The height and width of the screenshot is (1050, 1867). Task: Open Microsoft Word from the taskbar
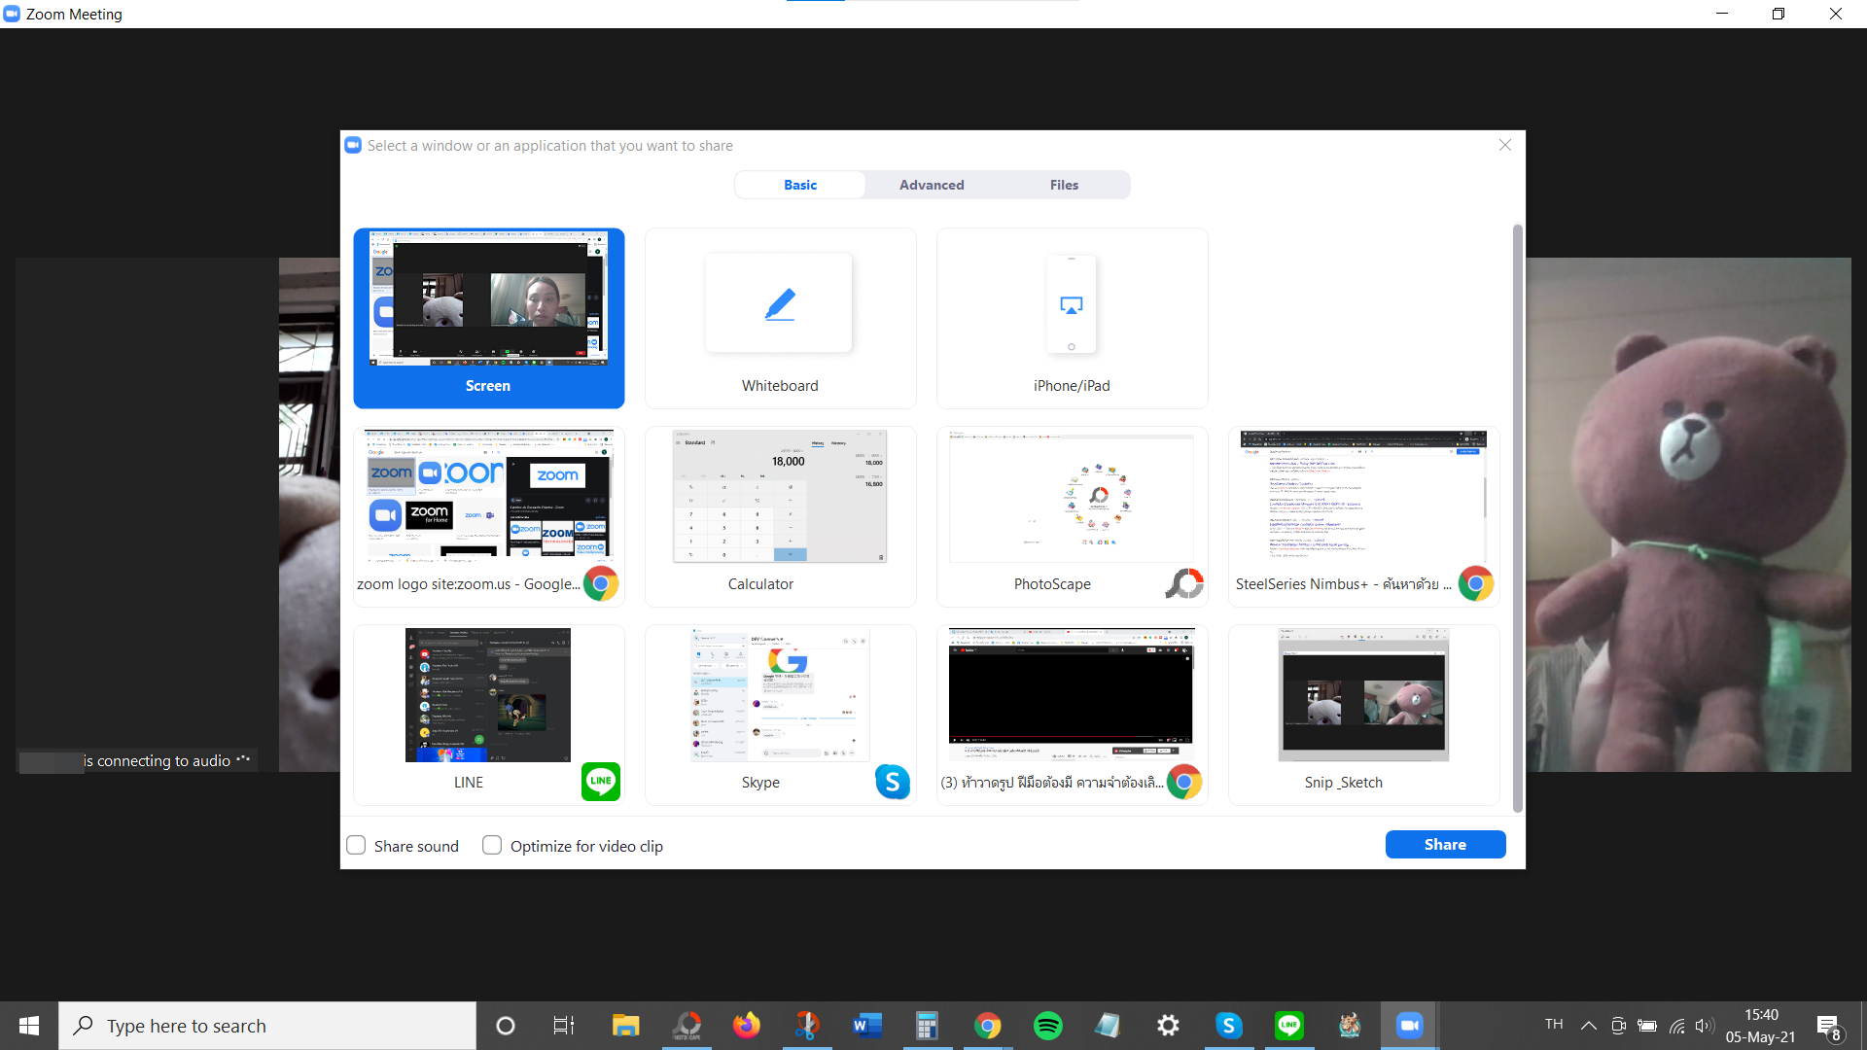pyautogui.click(x=866, y=1026)
